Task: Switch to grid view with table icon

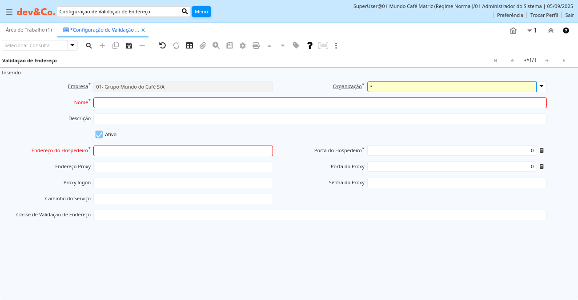Action: (189, 45)
